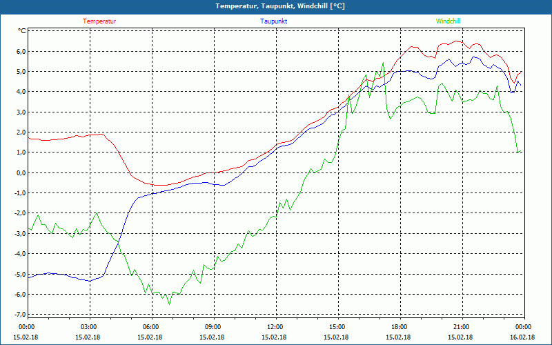Click the 6,0 y-axis value

click(21, 51)
